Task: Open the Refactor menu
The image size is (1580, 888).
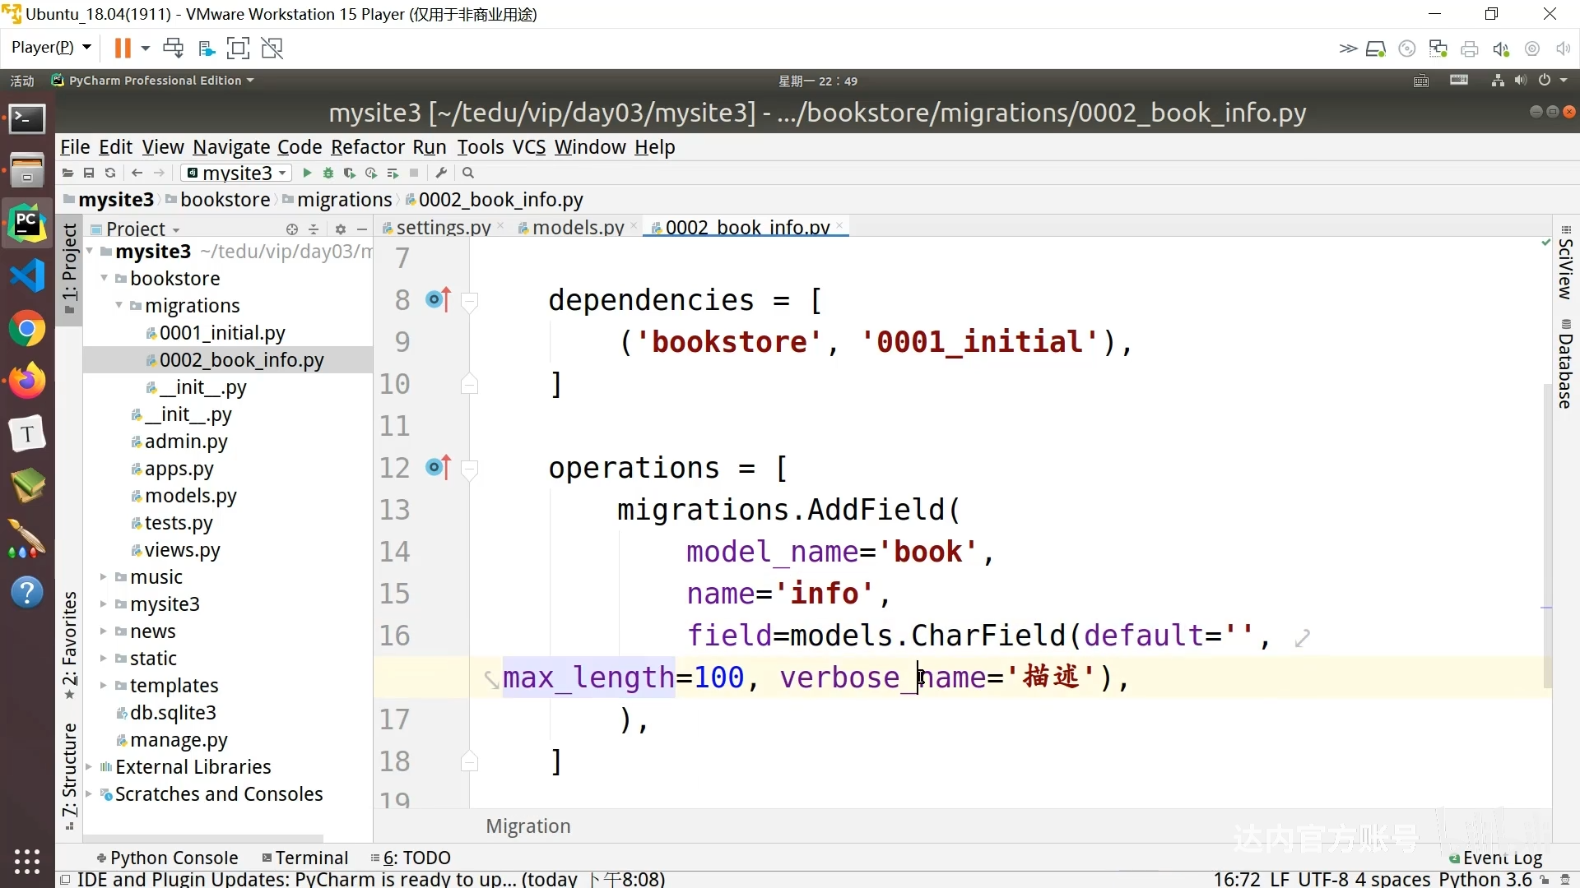Action: [x=368, y=147]
